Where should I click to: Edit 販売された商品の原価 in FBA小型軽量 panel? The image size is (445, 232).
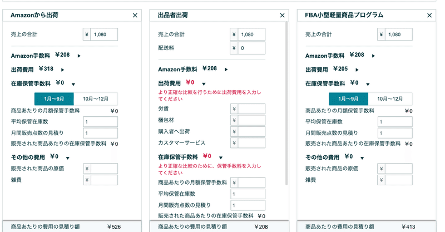399,169
